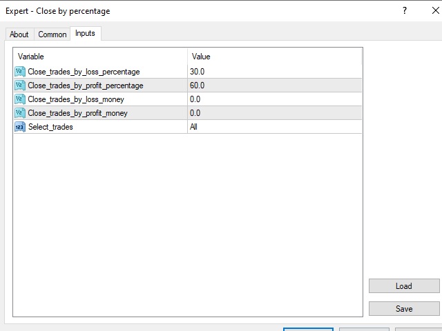Select the Inputs tab

(x=85, y=34)
